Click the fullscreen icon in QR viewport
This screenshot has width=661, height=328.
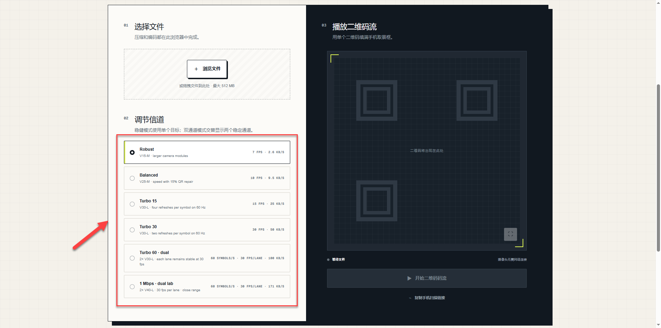pyautogui.click(x=511, y=234)
